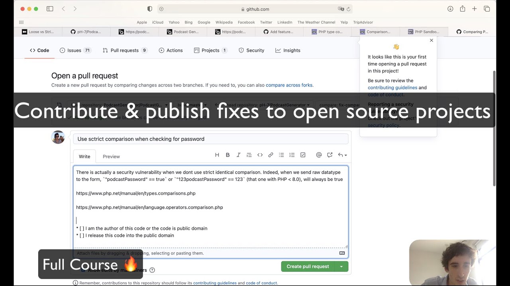Insert a quote block
This screenshot has height=286, width=510.
point(249,155)
